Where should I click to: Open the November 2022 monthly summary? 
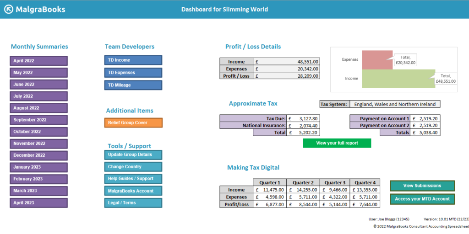[38, 144]
